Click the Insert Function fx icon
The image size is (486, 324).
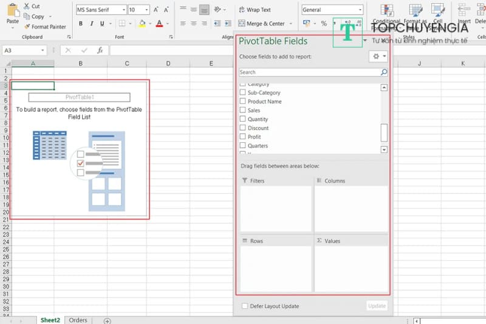coord(100,50)
